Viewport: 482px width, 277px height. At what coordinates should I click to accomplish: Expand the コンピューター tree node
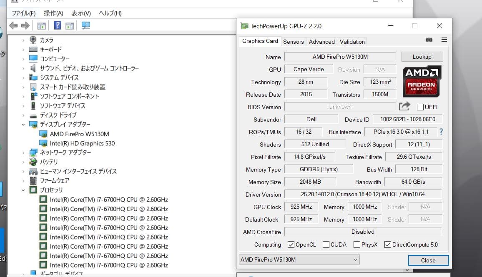tap(23, 59)
